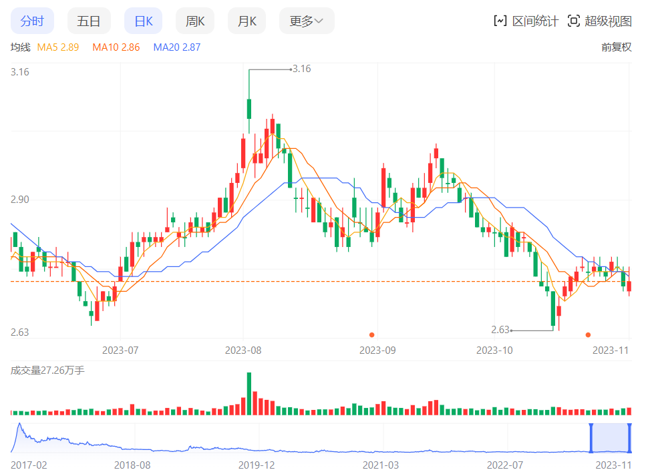Click the 3.16 highest price label
The image size is (646, 474).
[302, 69]
